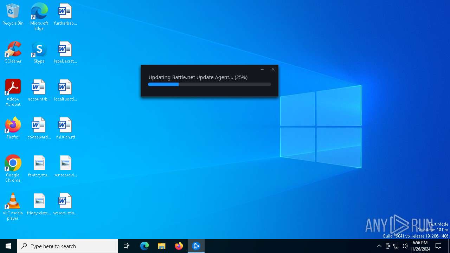Open File Explorer from the taskbar
The width and height of the screenshot is (450, 253).
coord(162,246)
